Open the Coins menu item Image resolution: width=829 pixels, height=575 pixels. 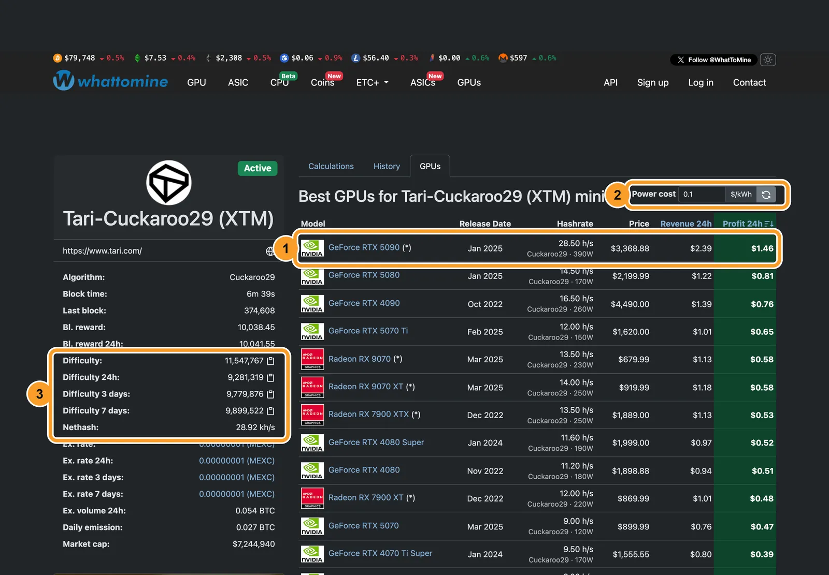click(x=322, y=83)
